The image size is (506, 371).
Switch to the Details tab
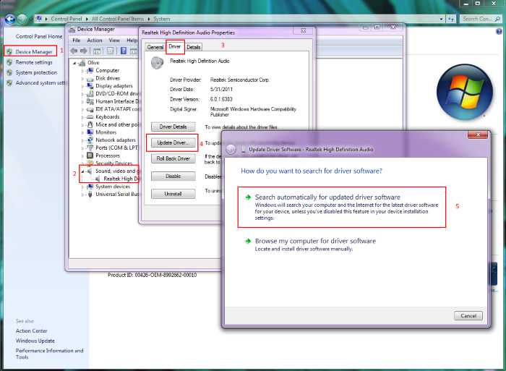click(x=194, y=47)
